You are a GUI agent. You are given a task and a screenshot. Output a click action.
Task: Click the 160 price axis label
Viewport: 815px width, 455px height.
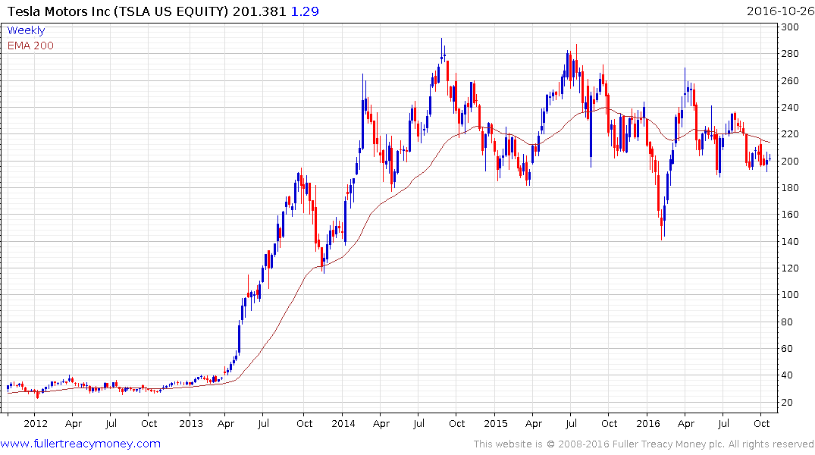790,215
